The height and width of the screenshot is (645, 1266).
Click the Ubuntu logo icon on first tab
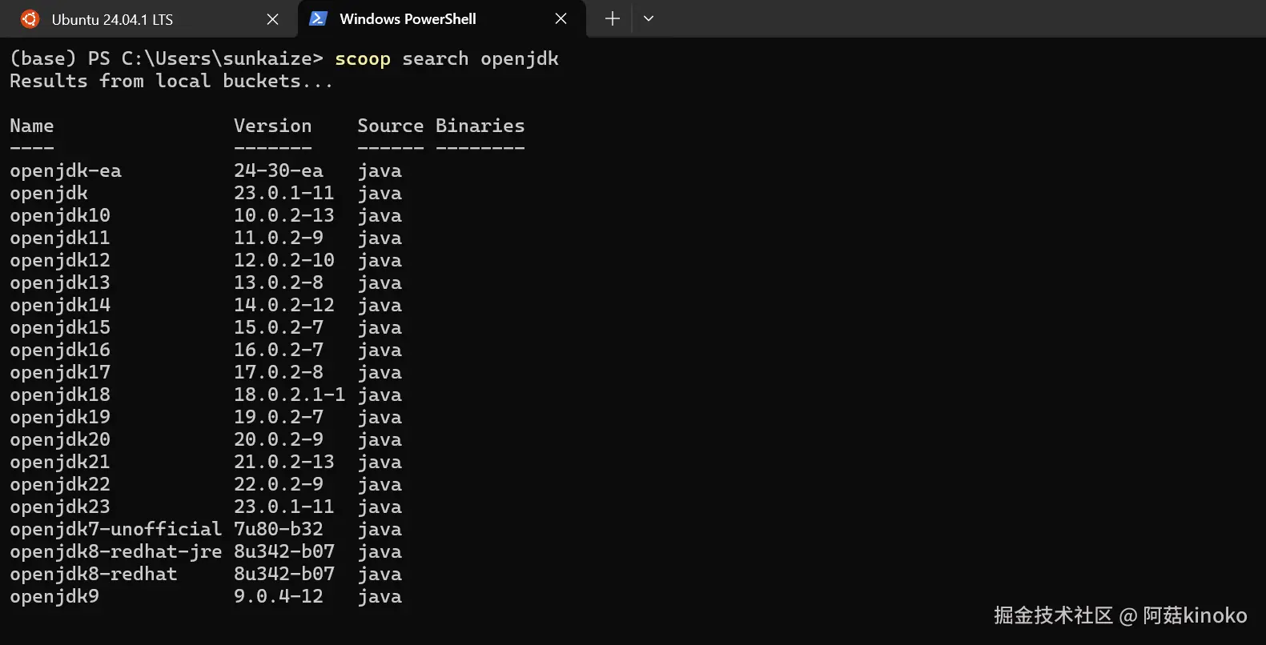point(30,19)
